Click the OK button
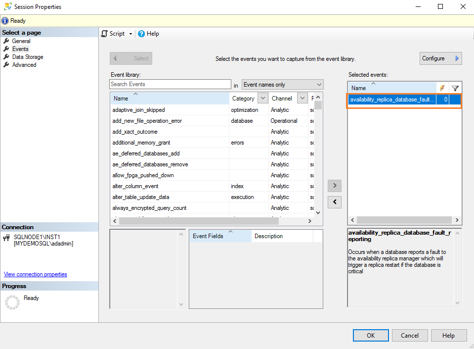474x349 pixels. [x=371, y=335]
